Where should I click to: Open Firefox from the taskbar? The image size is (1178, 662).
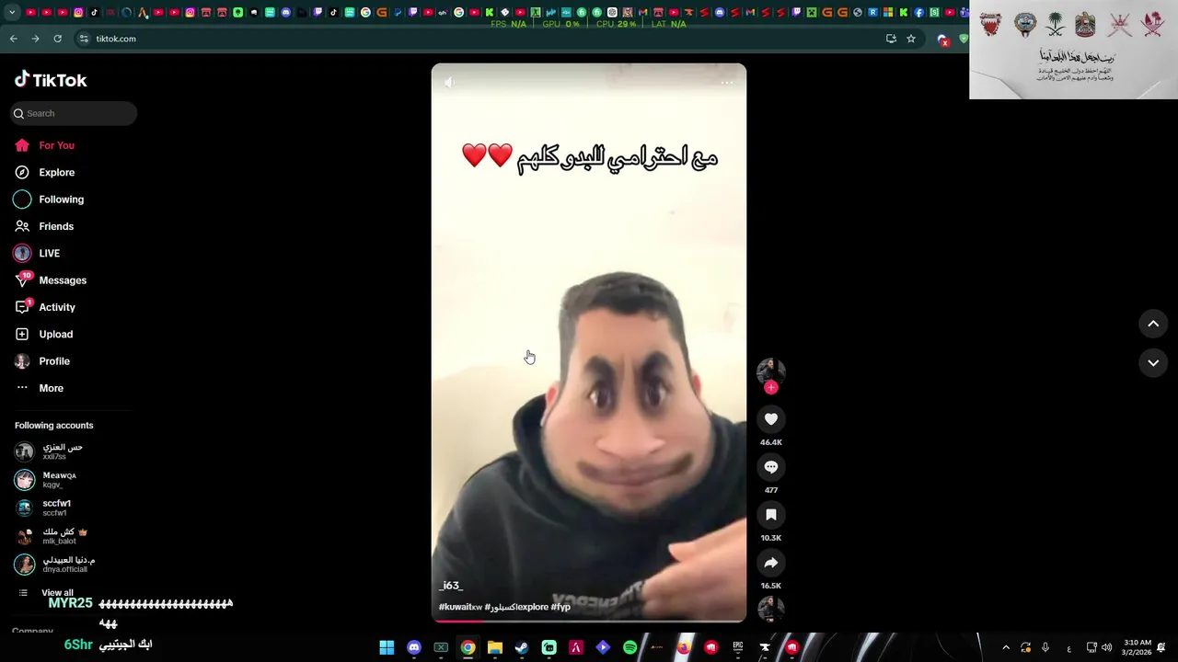point(684,647)
